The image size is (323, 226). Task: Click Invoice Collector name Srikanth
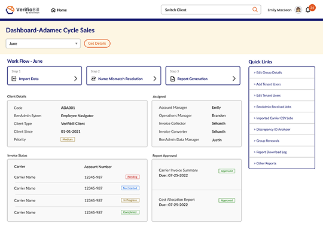click(x=218, y=123)
